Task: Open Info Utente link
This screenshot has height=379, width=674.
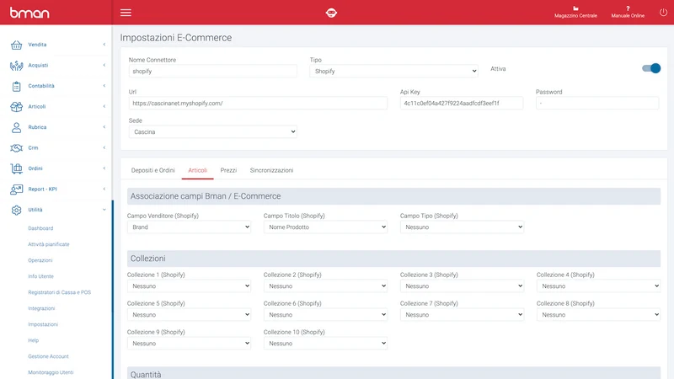Action: [40, 276]
